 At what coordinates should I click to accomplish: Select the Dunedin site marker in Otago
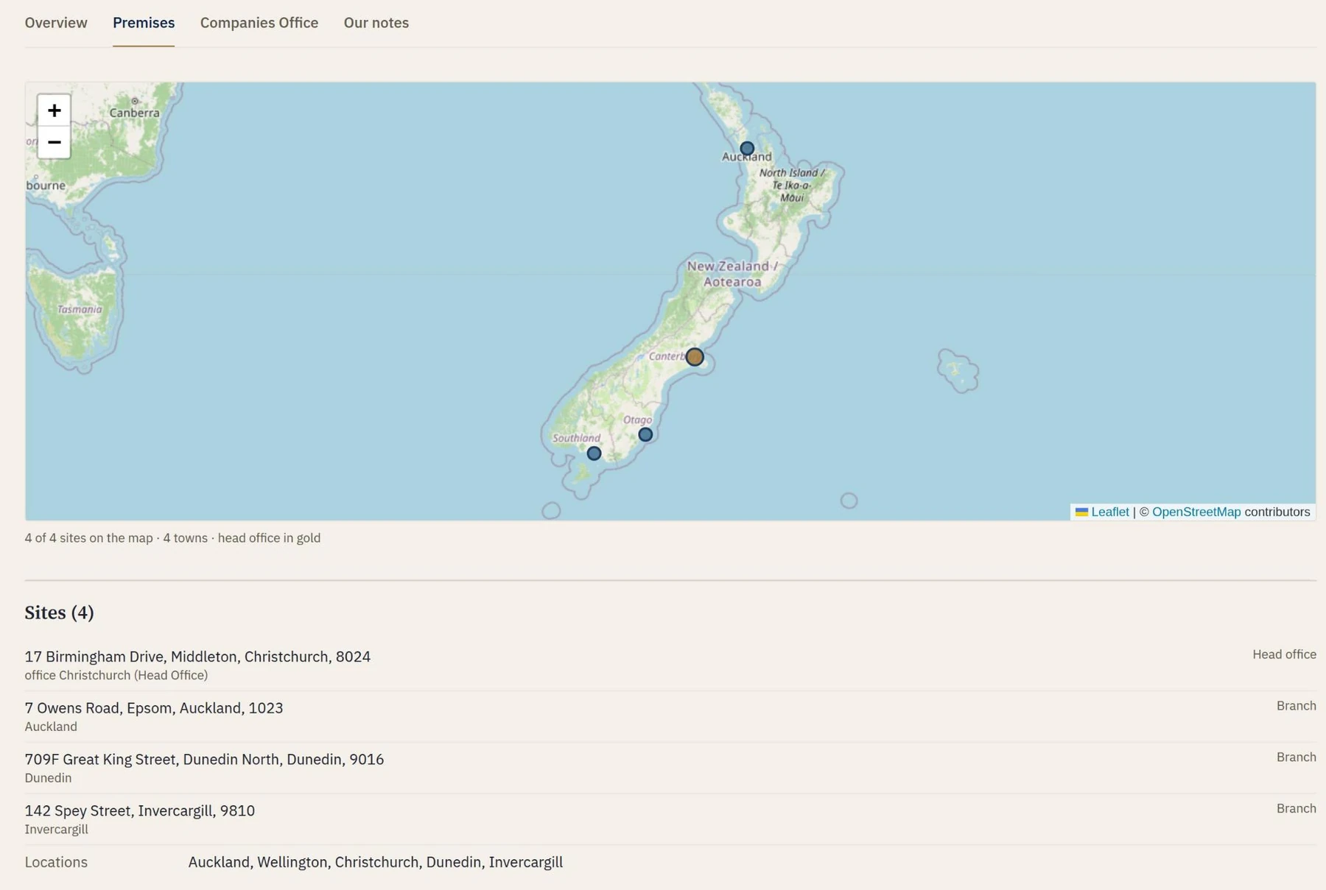pyautogui.click(x=645, y=434)
